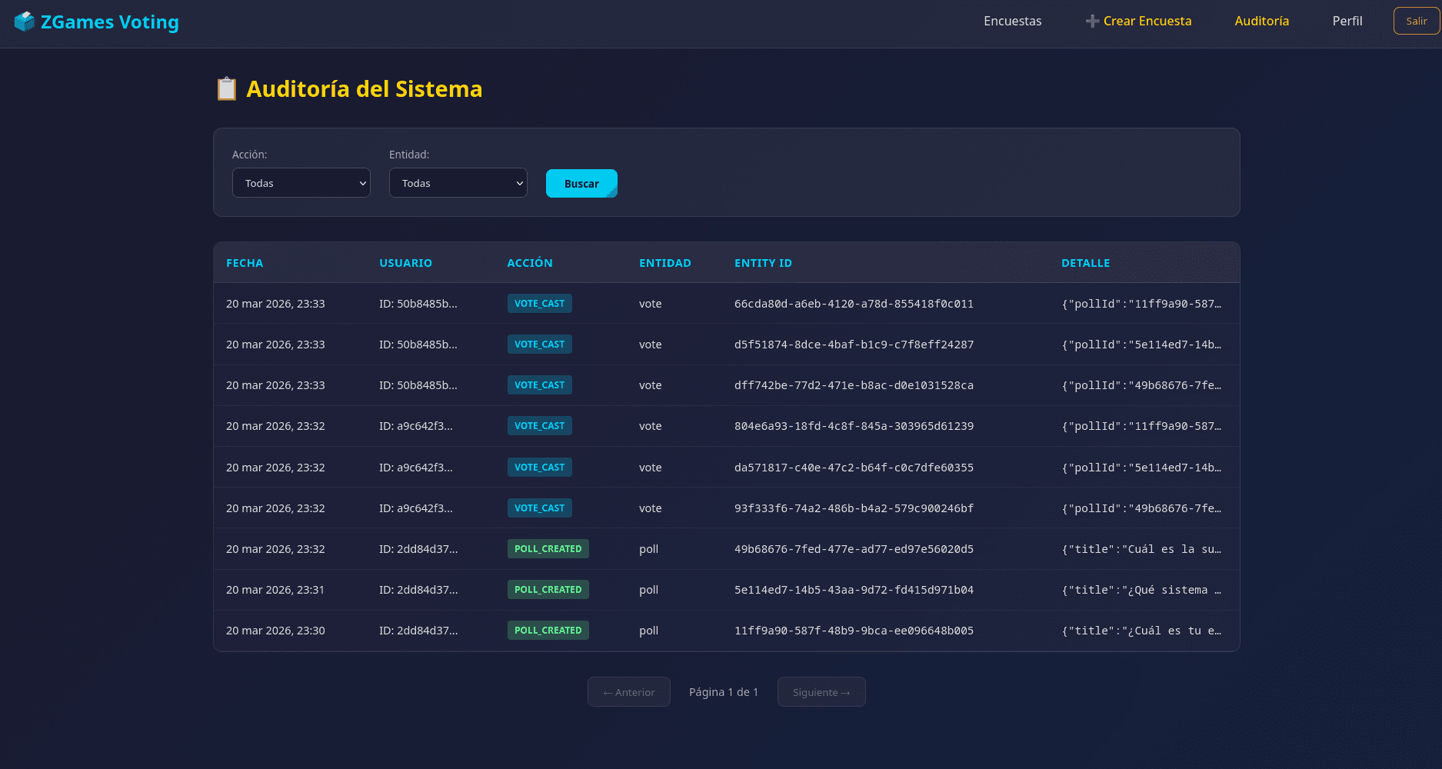
Task: Select entity ID 11ff9a90-587f-48b9-9bca-ee096648b005
Action: point(854,631)
